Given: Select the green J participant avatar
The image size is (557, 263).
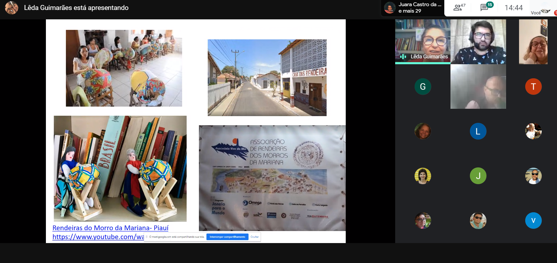Looking at the screenshot, I should pyautogui.click(x=478, y=176).
